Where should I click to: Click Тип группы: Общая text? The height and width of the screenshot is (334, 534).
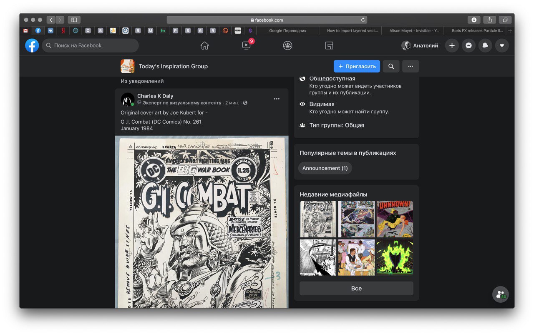(337, 125)
